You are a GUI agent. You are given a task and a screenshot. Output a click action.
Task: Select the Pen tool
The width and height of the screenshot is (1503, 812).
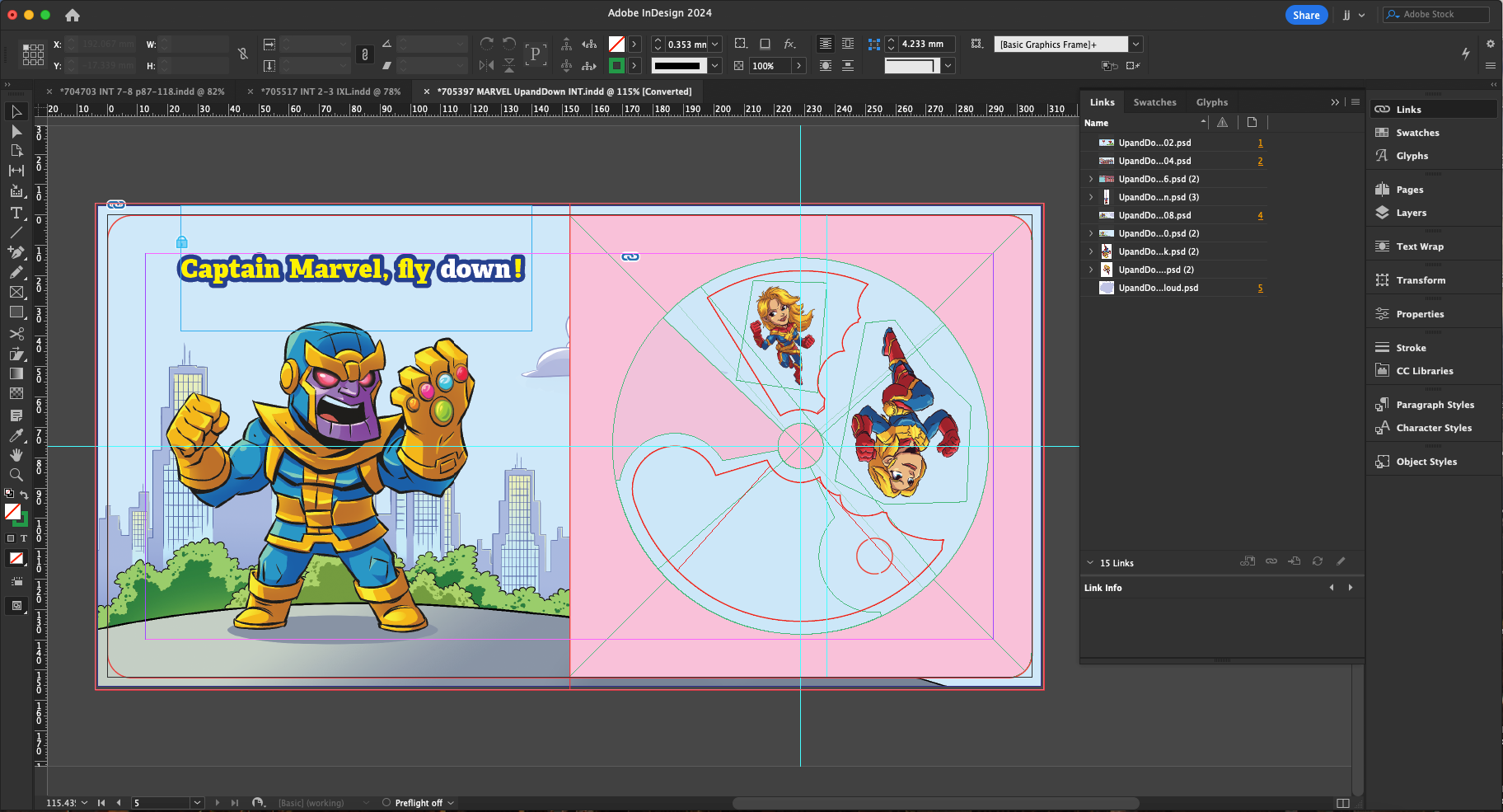16,252
